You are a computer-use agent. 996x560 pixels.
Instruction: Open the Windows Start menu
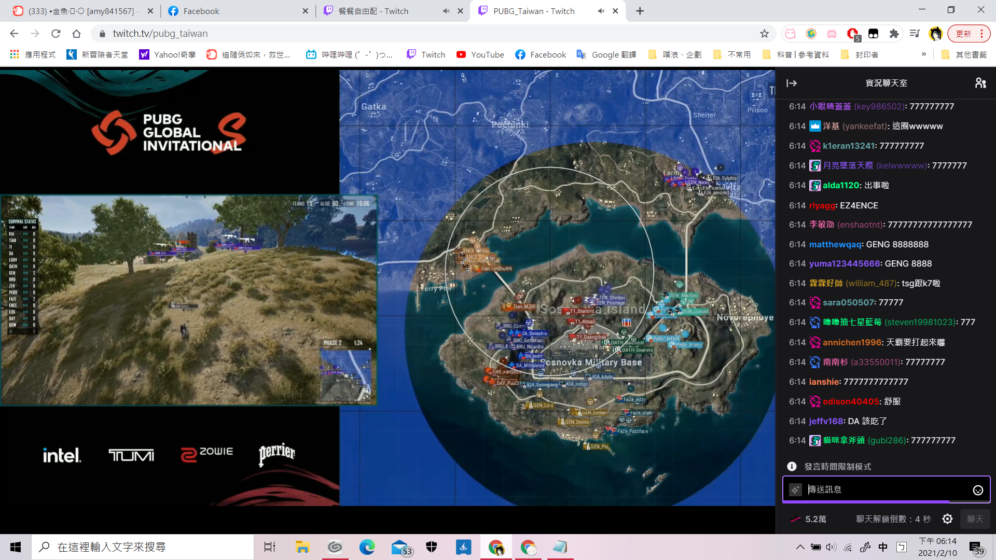[16, 547]
